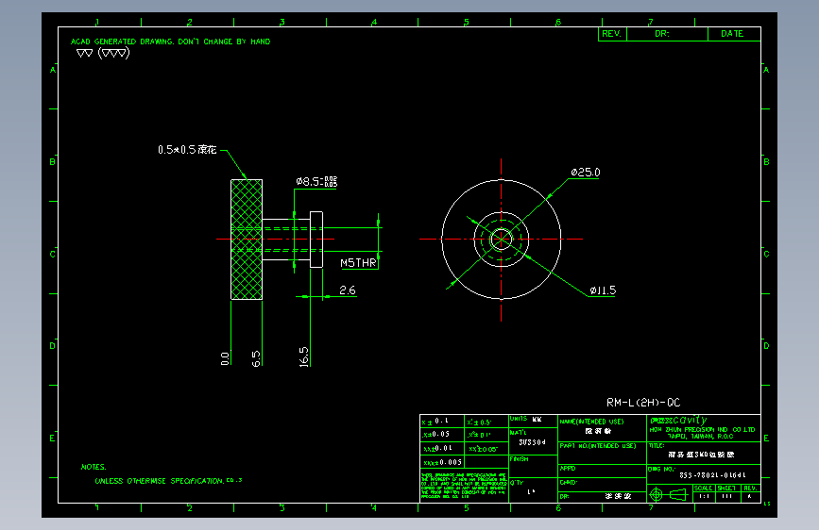Select the 16.5 length dimension
This screenshot has height=530, width=819.
pos(304,356)
